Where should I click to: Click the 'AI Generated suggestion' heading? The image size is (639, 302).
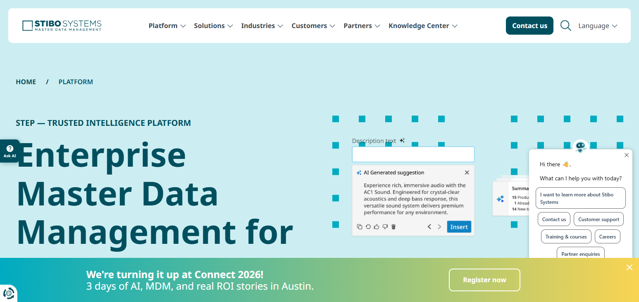(x=394, y=172)
